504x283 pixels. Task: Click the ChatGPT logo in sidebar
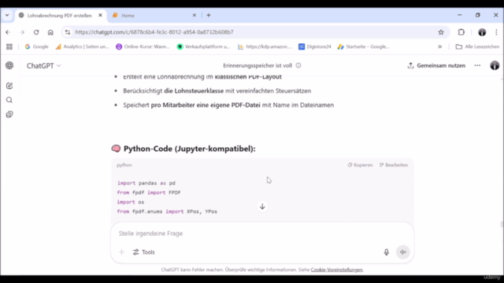(x=9, y=65)
